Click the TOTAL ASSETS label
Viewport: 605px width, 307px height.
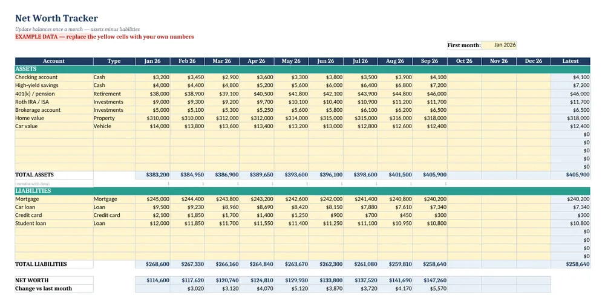pyautogui.click(x=54, y=175)
